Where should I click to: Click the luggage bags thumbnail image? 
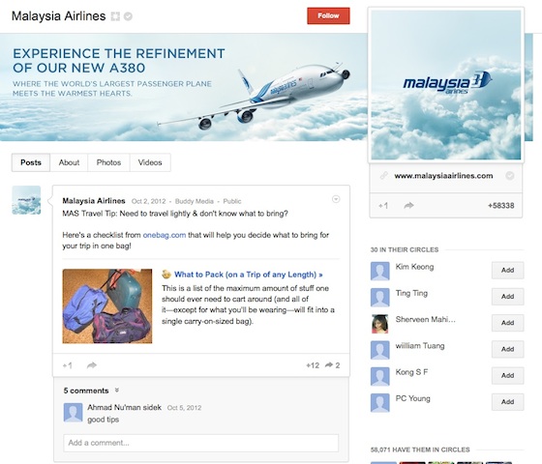pyautogui.click(x=107, y=305)
